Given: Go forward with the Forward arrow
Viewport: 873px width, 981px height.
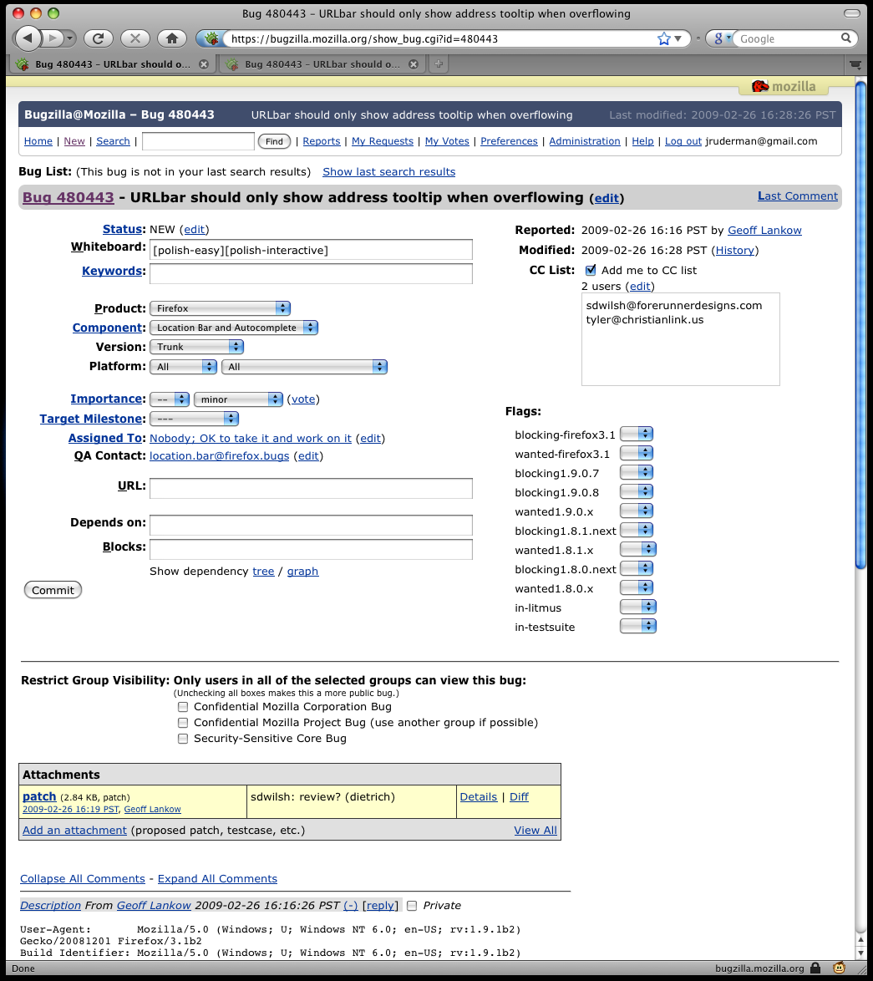Looking at the screenshot, I should click(x=53, y=38).
